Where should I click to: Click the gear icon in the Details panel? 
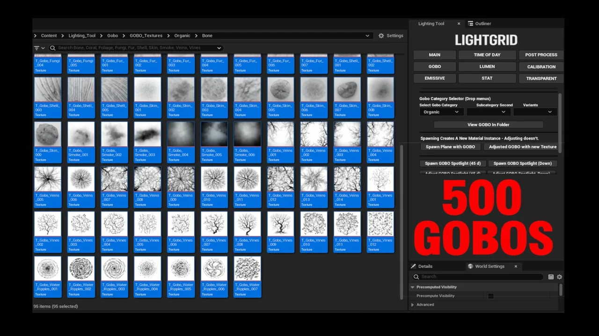(559, 277)
